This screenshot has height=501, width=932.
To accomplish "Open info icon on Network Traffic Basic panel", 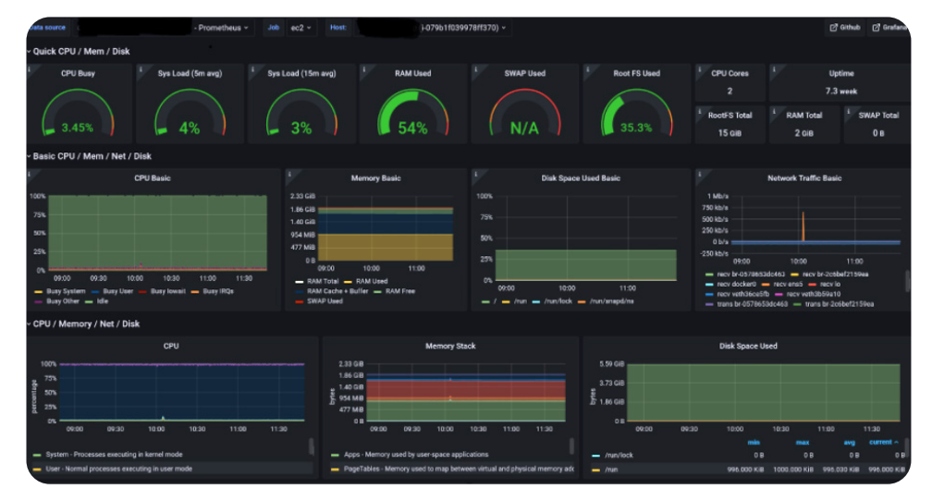I will point(700,174).
